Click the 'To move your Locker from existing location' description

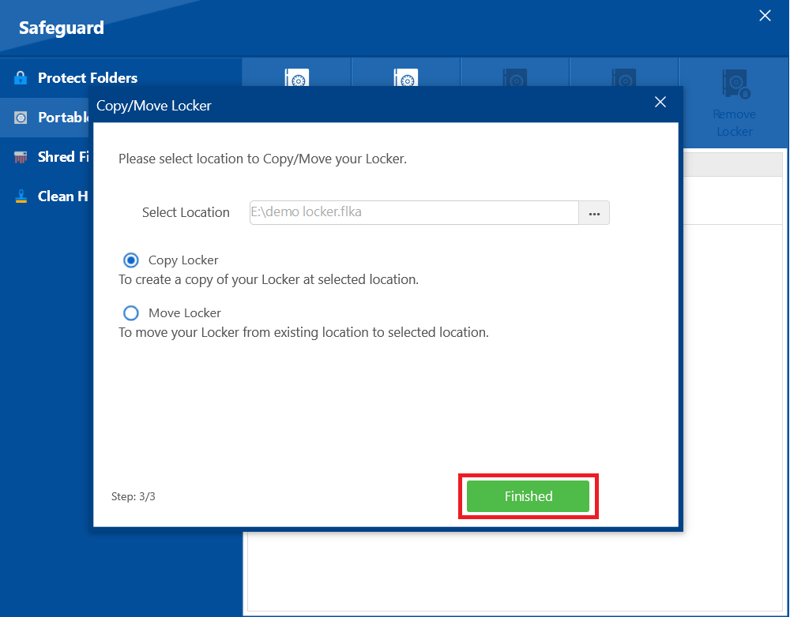click(303, 333)
